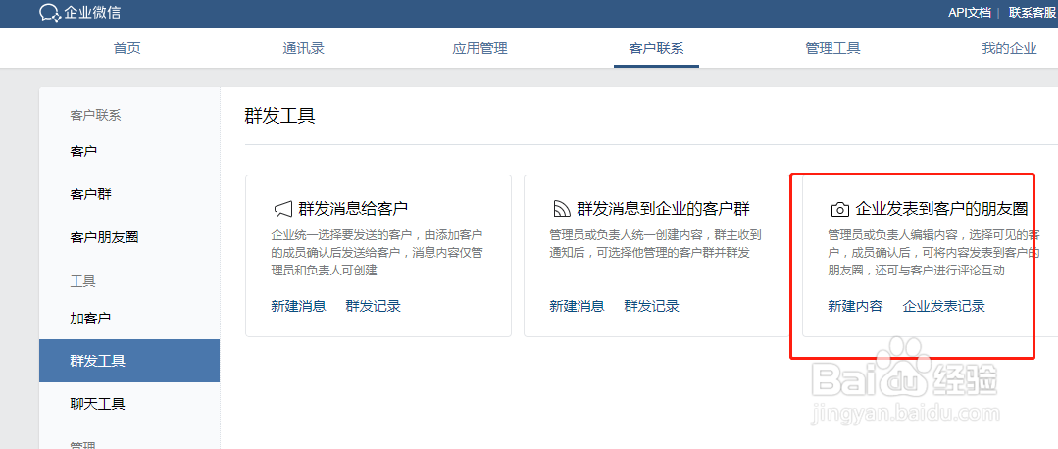Image resolution: width=1058 pixels, height=449 pixels.
Task: Click 新建内容 under 企业发表到客户的朋友圈
Action: (x=856, y=306)
